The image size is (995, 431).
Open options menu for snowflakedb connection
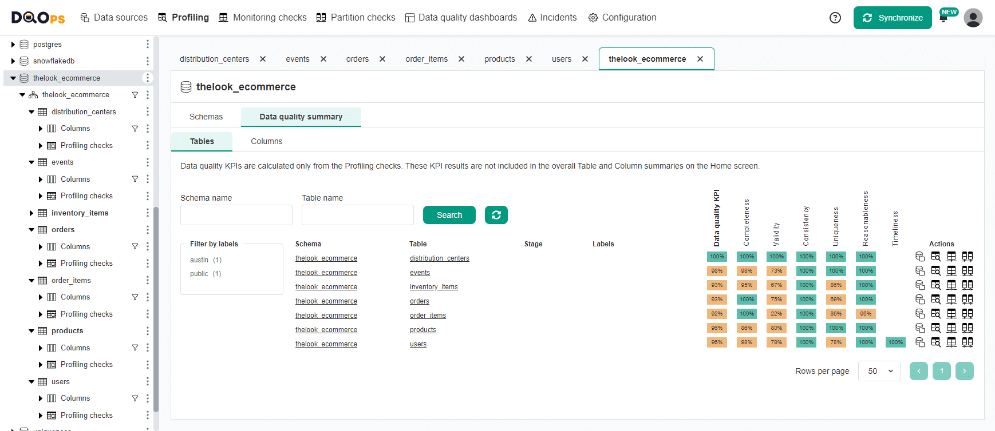coord(148,61)
